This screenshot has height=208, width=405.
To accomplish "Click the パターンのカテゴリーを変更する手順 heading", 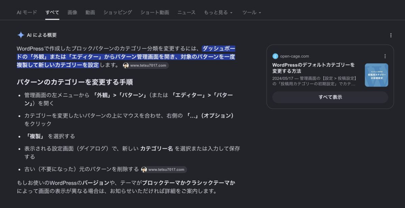I will [x=75, y=82].
